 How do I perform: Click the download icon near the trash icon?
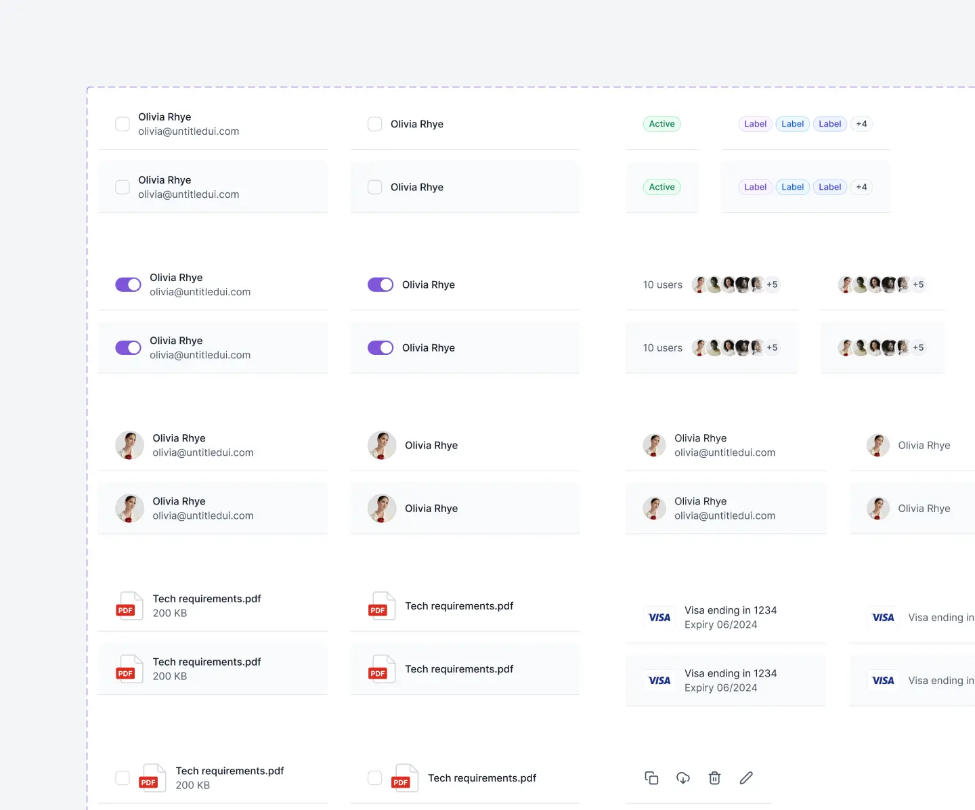pyautogui.click(x=682, y=777)
